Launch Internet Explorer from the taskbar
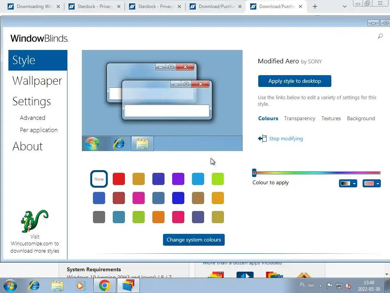Image resolution: width=390 pixels, height=293 pixels. pos(34,285)
